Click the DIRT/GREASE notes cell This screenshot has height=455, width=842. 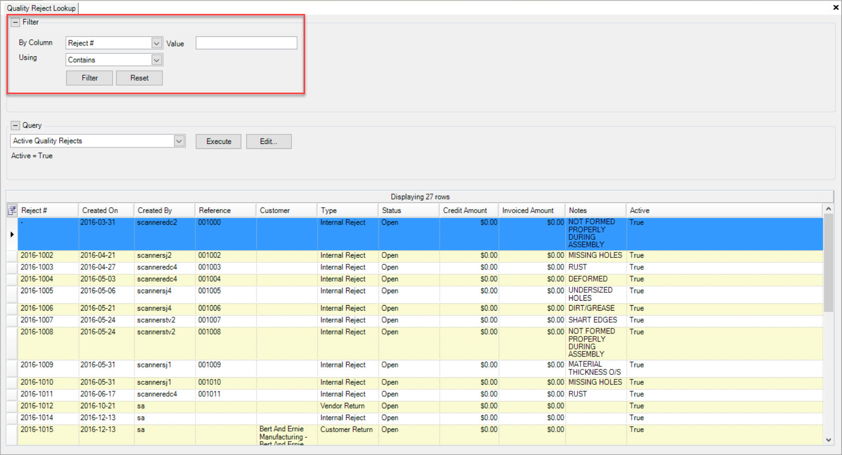pos(596,309)
